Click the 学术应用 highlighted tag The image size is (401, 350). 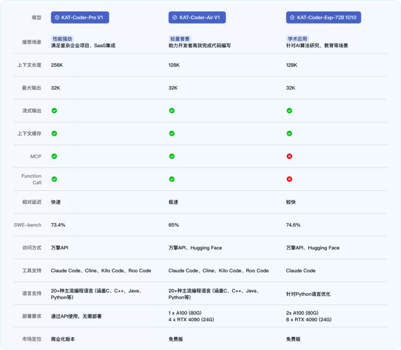297,39
